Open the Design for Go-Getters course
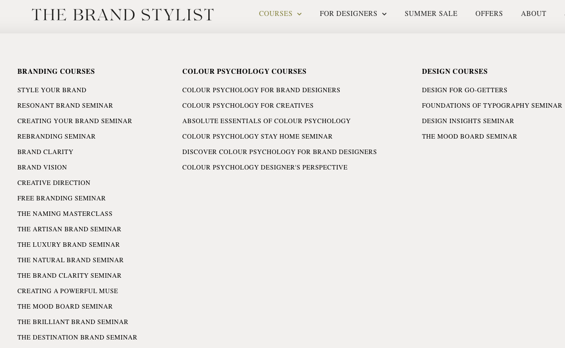Viewport: 565px width, 348px height. (x=464, y=90)
